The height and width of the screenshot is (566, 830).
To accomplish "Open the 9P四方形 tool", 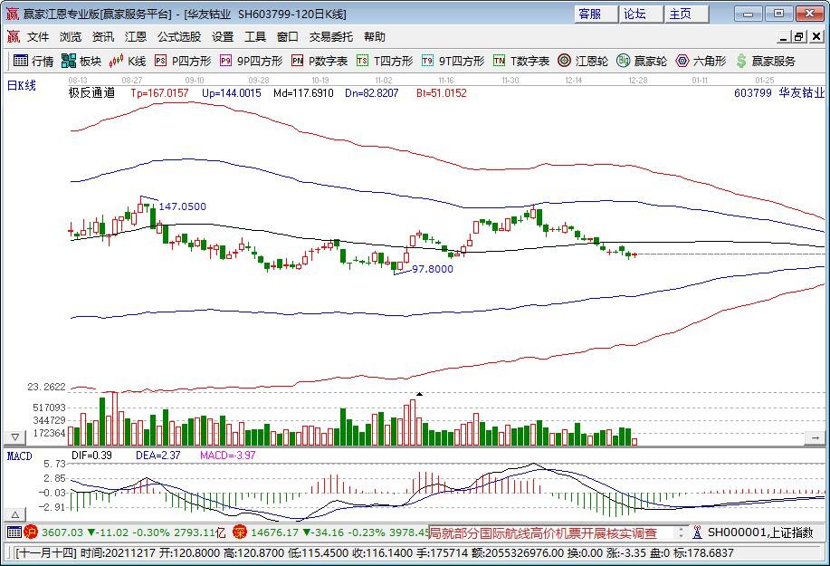I will (252, 61).
